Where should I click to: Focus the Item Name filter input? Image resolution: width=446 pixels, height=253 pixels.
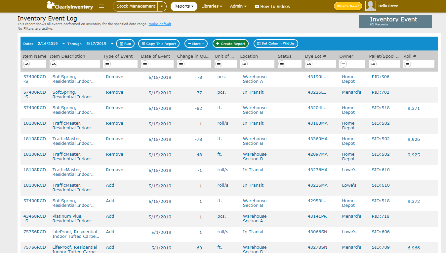[34, 64]
